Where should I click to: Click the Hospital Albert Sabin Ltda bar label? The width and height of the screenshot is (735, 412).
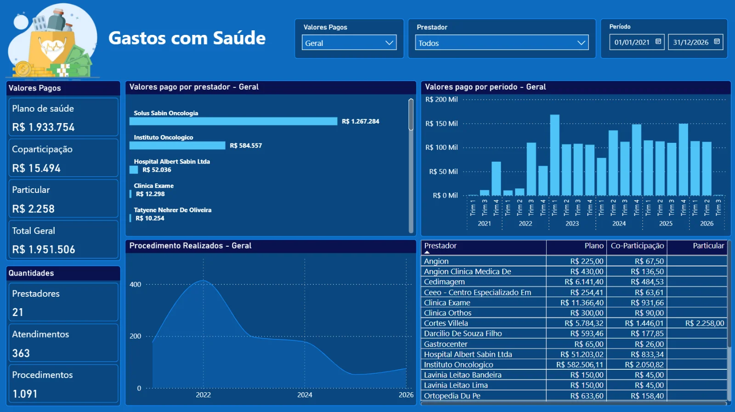[x=172, y=161]
